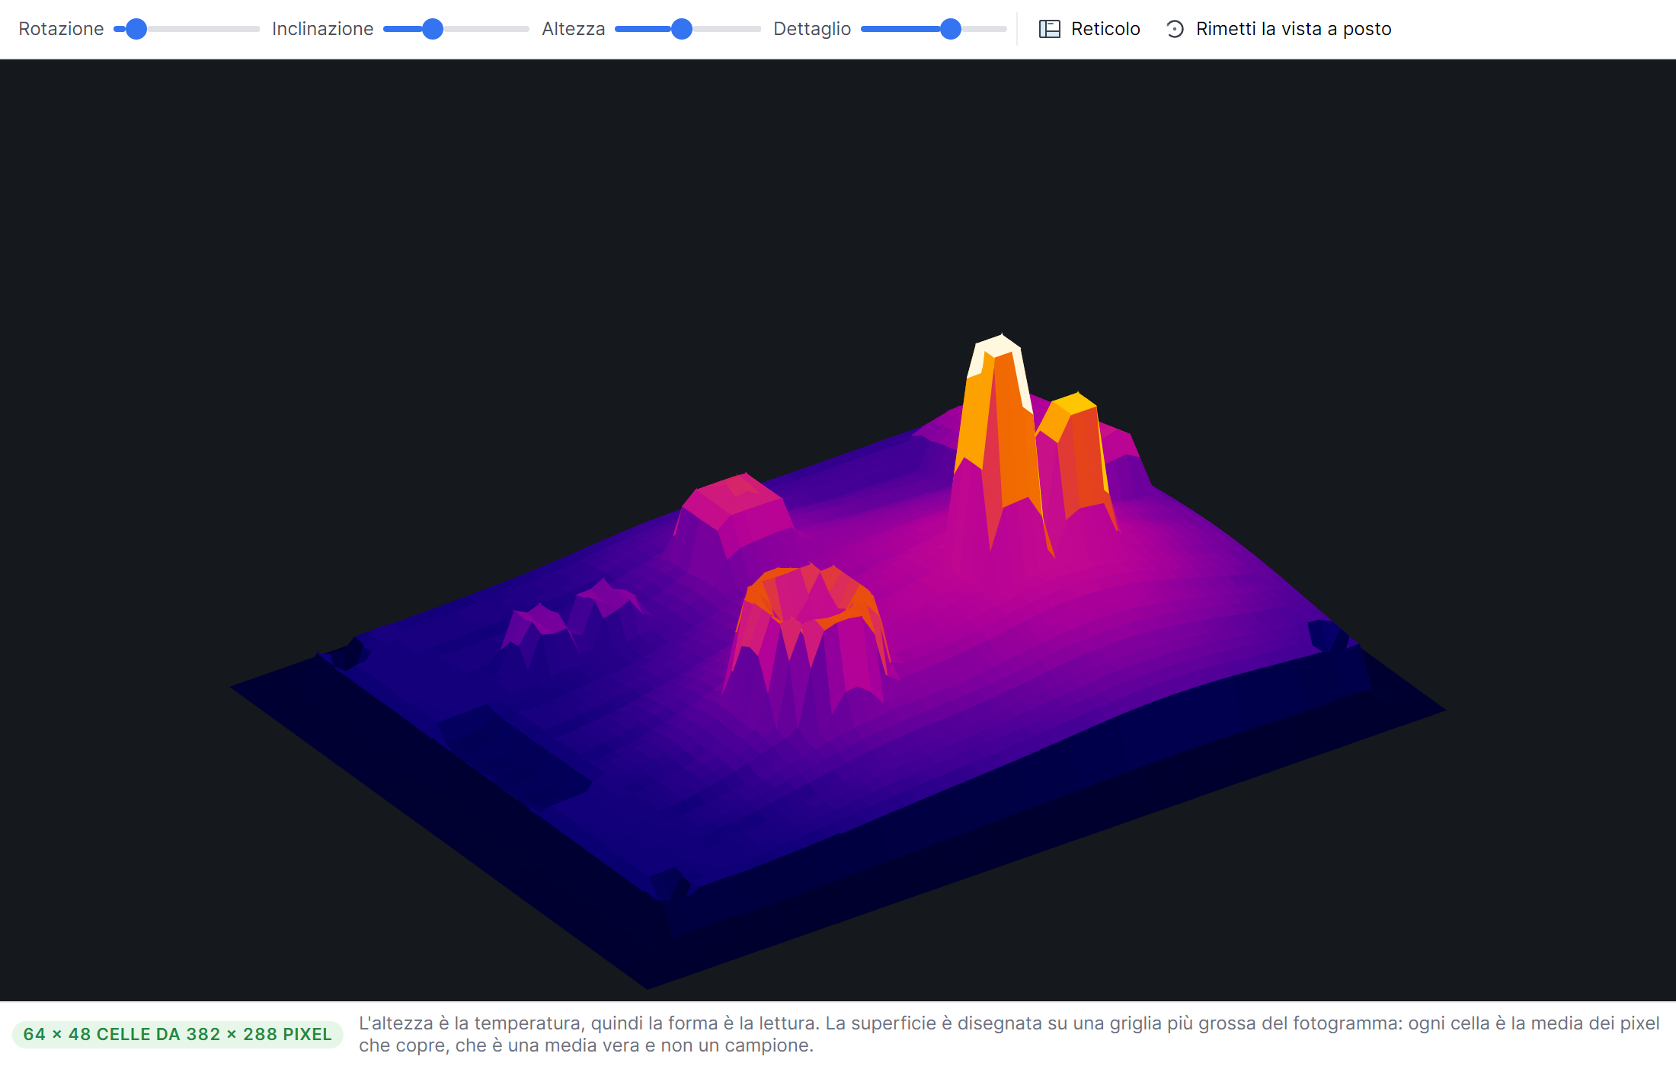This screenshot has height=1066, width=1676.
Task: Click the Dettaglio slider handle
Action: pos(951,29)
